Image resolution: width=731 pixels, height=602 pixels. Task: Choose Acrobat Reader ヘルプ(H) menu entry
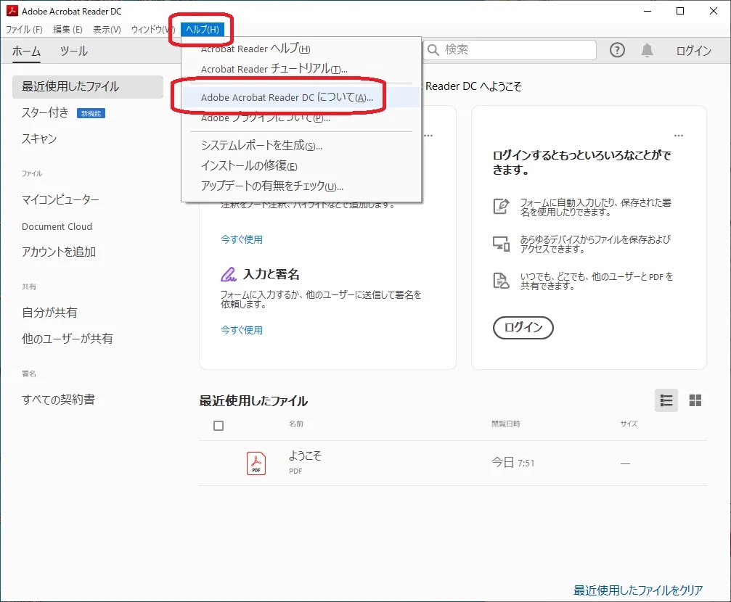pos(256,49)
